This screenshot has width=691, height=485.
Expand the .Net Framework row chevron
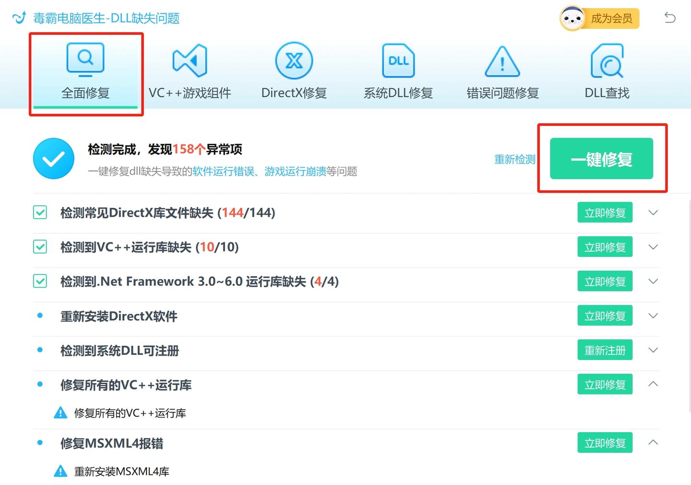(x=653, y=281)
